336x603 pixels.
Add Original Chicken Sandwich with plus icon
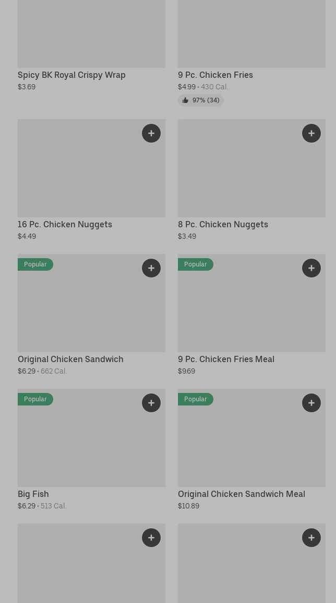coord(151,268)
